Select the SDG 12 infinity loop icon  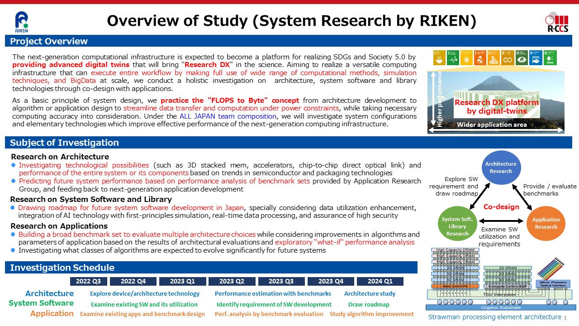508,58
